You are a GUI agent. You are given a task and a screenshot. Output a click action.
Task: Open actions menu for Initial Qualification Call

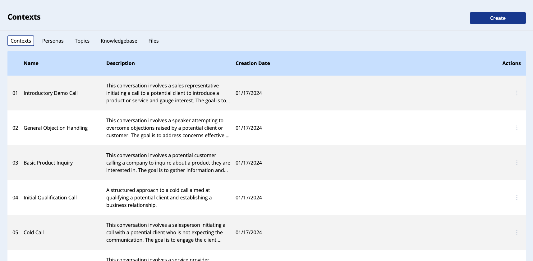[517, 198]
